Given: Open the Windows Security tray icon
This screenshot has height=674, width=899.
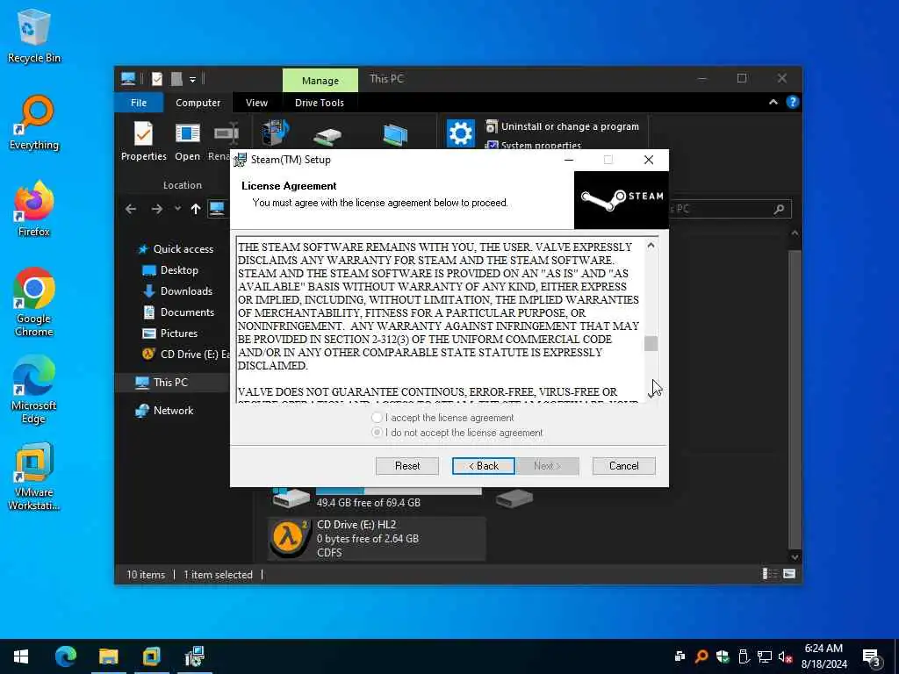Looking at the screenshot, I should pyautogui.click(x=723, y=656).
